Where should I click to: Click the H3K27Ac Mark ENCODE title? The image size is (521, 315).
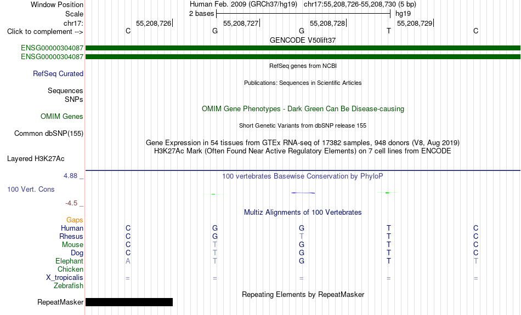(x=303, y=151)
